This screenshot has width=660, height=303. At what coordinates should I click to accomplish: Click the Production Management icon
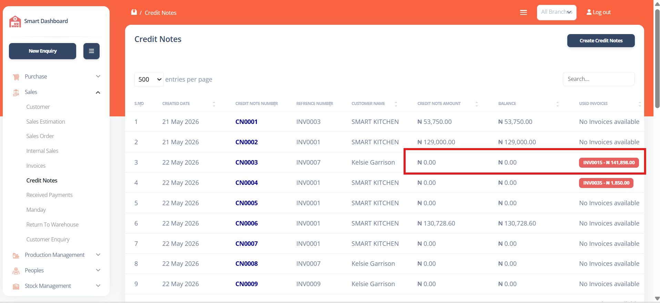(16, 255)
